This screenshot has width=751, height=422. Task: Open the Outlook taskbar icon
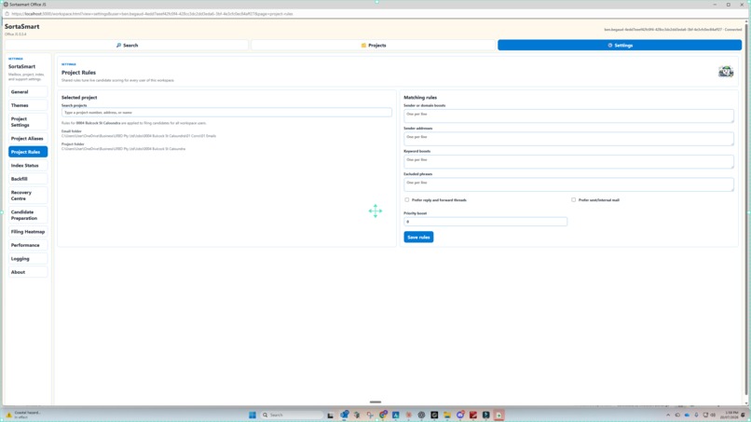point(345,415)
